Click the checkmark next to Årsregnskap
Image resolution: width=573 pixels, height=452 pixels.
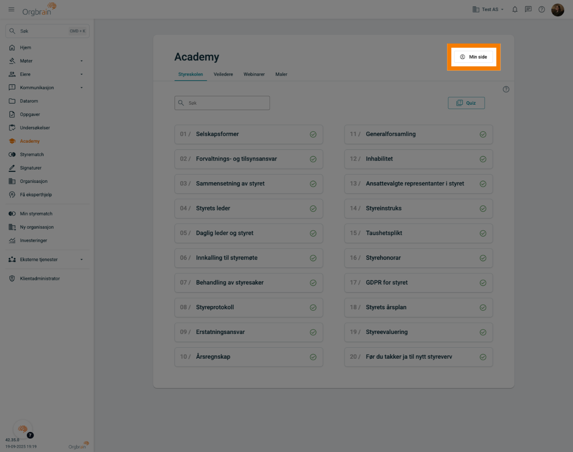click(x=313, y=357)
